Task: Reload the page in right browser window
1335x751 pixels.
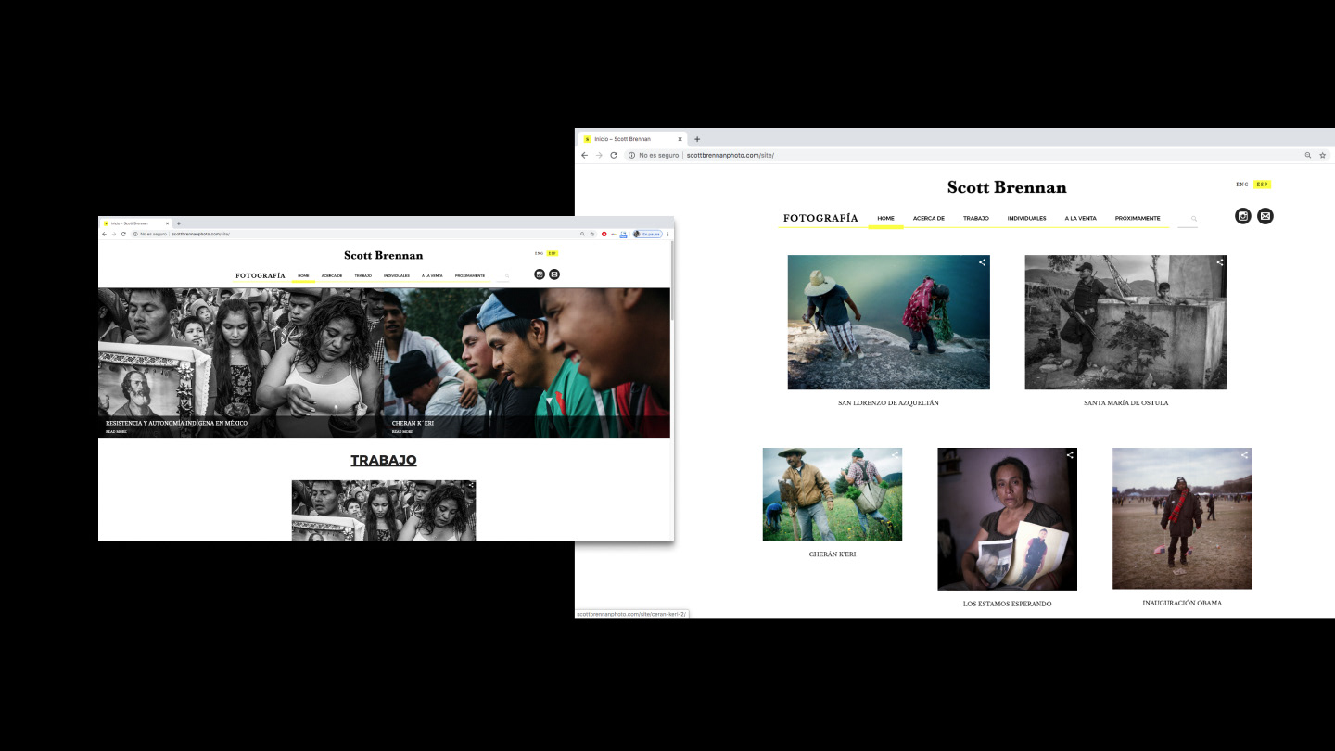Action: tap(614, 155)
